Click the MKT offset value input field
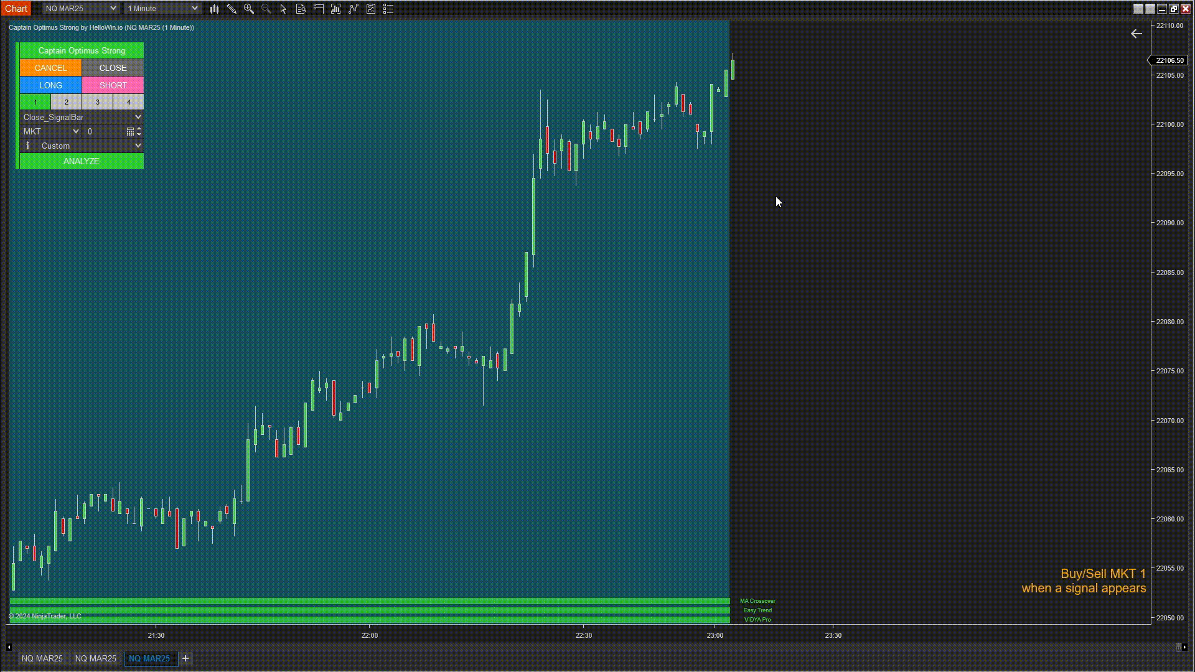Image resolution: width=1195 pixels, height=672 pixels. pyautogui.click(x=105, y=131)
